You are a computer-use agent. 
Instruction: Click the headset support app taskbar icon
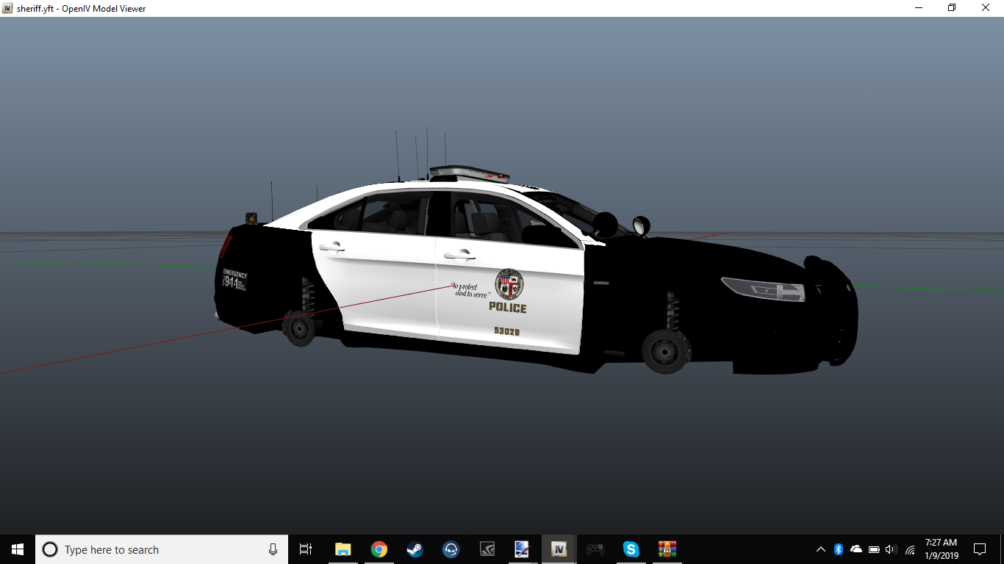coord(451,549)
